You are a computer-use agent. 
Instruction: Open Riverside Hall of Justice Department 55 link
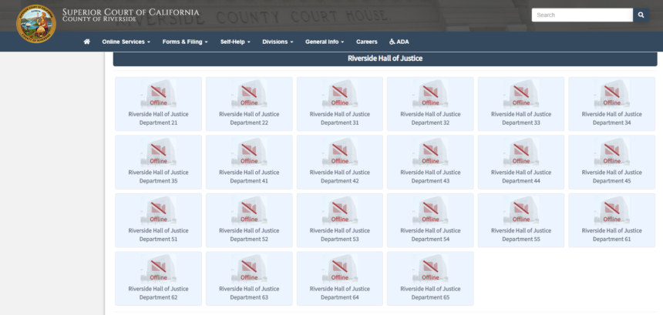click(x=521, y=235)
